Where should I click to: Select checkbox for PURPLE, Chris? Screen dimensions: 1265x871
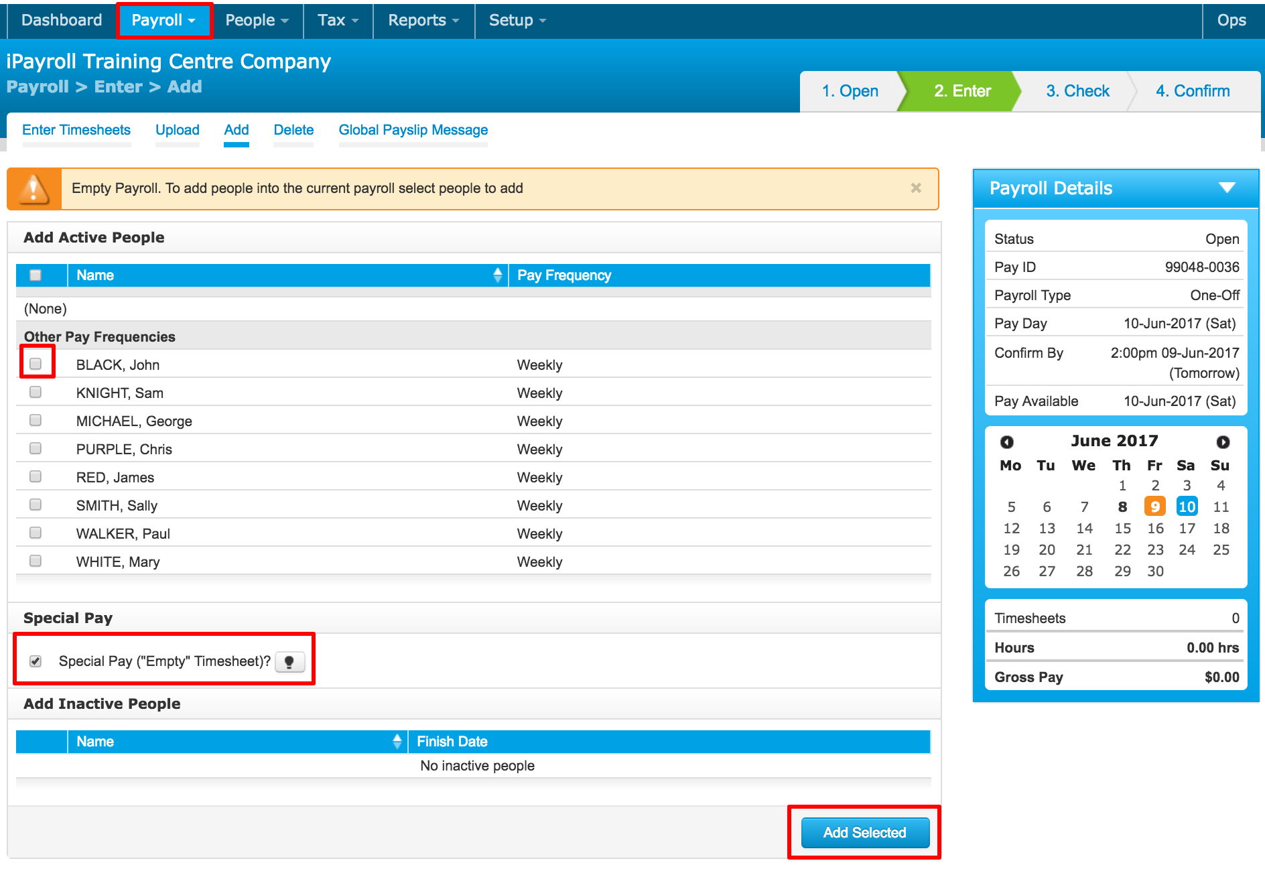pos(36,448)
